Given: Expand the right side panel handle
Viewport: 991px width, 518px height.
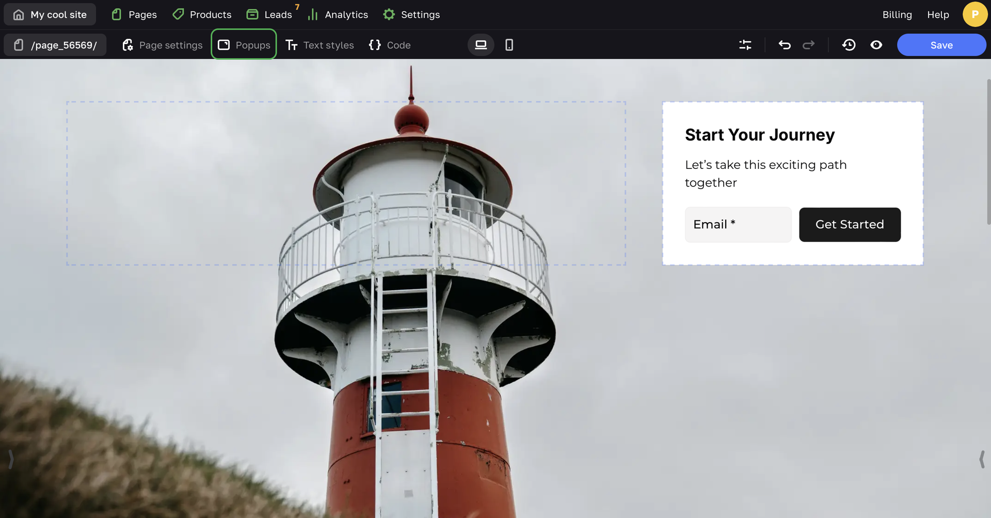Looking at the screenshot, I should click(x=981, y=459).
